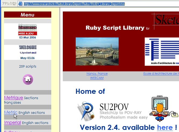Click the 'SketchUp to POV-RAY' subtitle text
The height and width of the screenshot is (132, 179).
tap(120, 112)
